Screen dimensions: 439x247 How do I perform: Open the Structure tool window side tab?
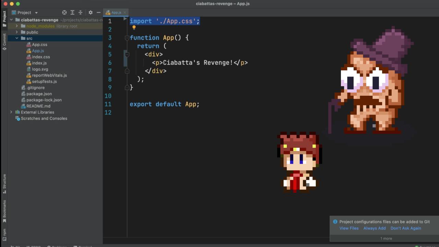point(4,184)
